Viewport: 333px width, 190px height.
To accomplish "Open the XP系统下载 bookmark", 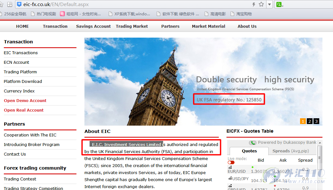I will [129, 14].
